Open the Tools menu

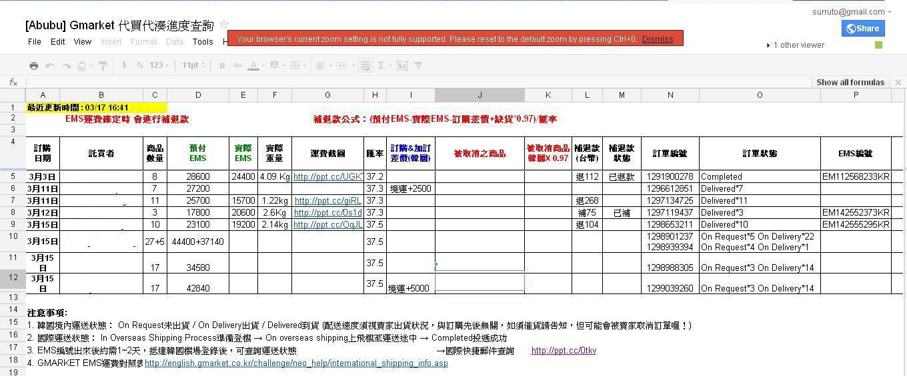203,41
